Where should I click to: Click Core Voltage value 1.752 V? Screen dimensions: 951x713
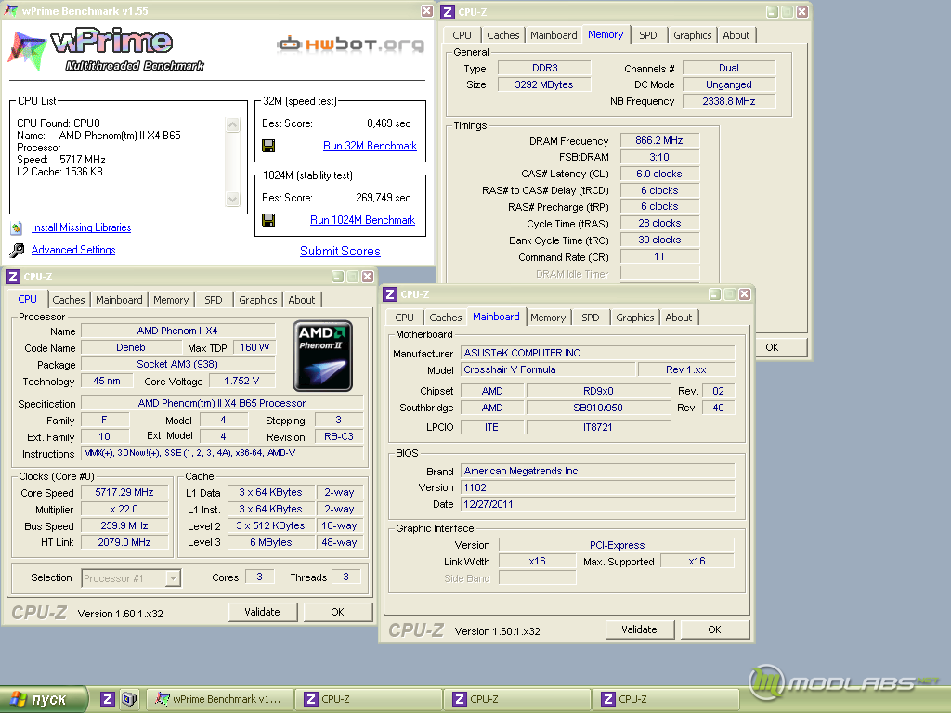tap(241, 381)
